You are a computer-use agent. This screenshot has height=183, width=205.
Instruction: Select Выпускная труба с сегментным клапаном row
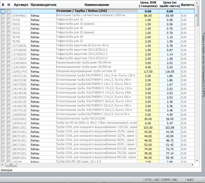(x=97, y=16)
